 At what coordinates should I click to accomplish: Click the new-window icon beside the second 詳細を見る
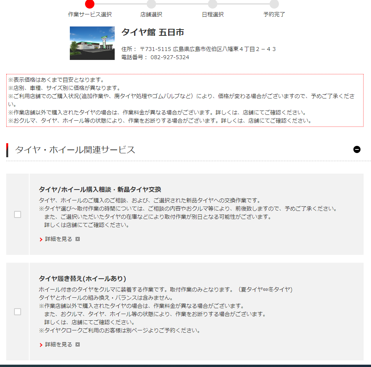(x=78, y=344)
